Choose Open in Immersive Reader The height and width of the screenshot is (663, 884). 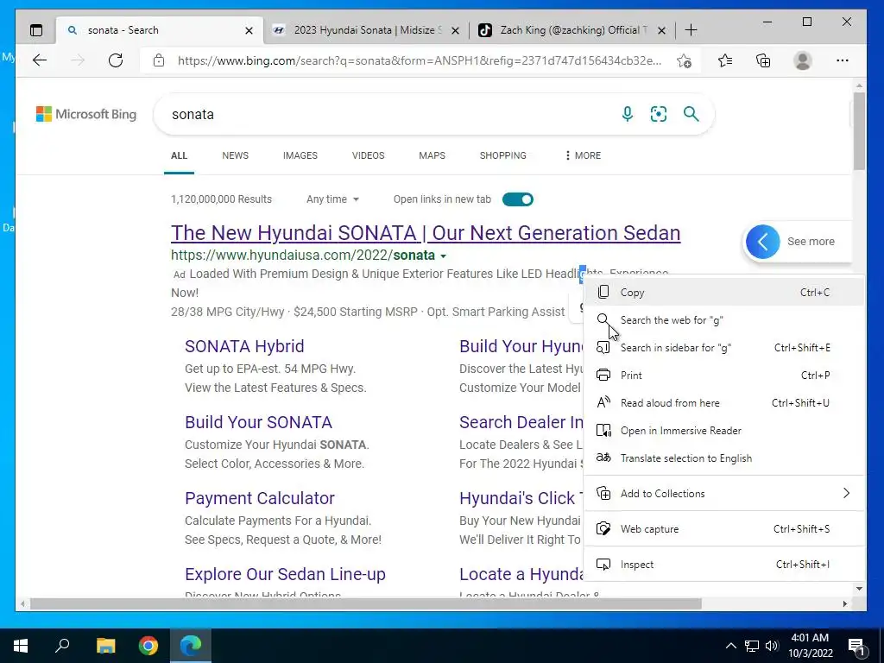[x=723, y=430]
